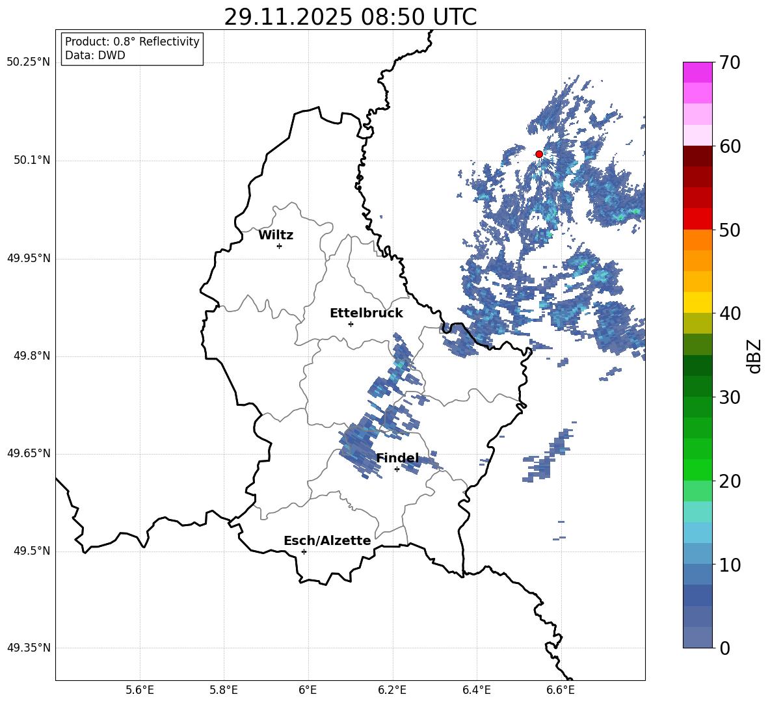Pick the orange swatch just below 50 dBZ
Screen dimensions: 770x703
tap(697, 239)
